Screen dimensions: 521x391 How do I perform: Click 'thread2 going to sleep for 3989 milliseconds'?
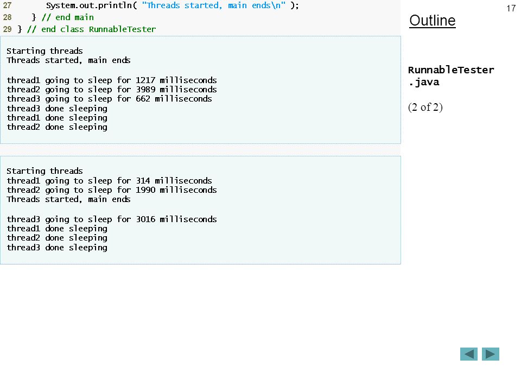tap(112, 90)
